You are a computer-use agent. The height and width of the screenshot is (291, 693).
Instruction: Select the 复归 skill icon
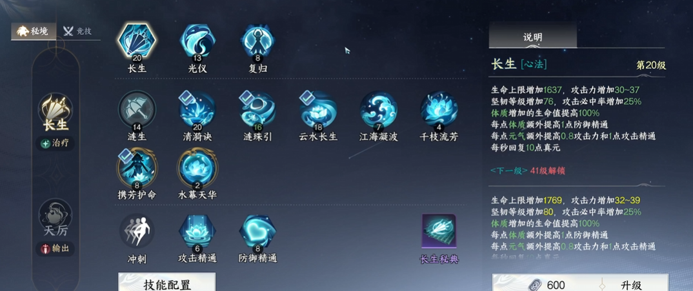click(257, 41)
